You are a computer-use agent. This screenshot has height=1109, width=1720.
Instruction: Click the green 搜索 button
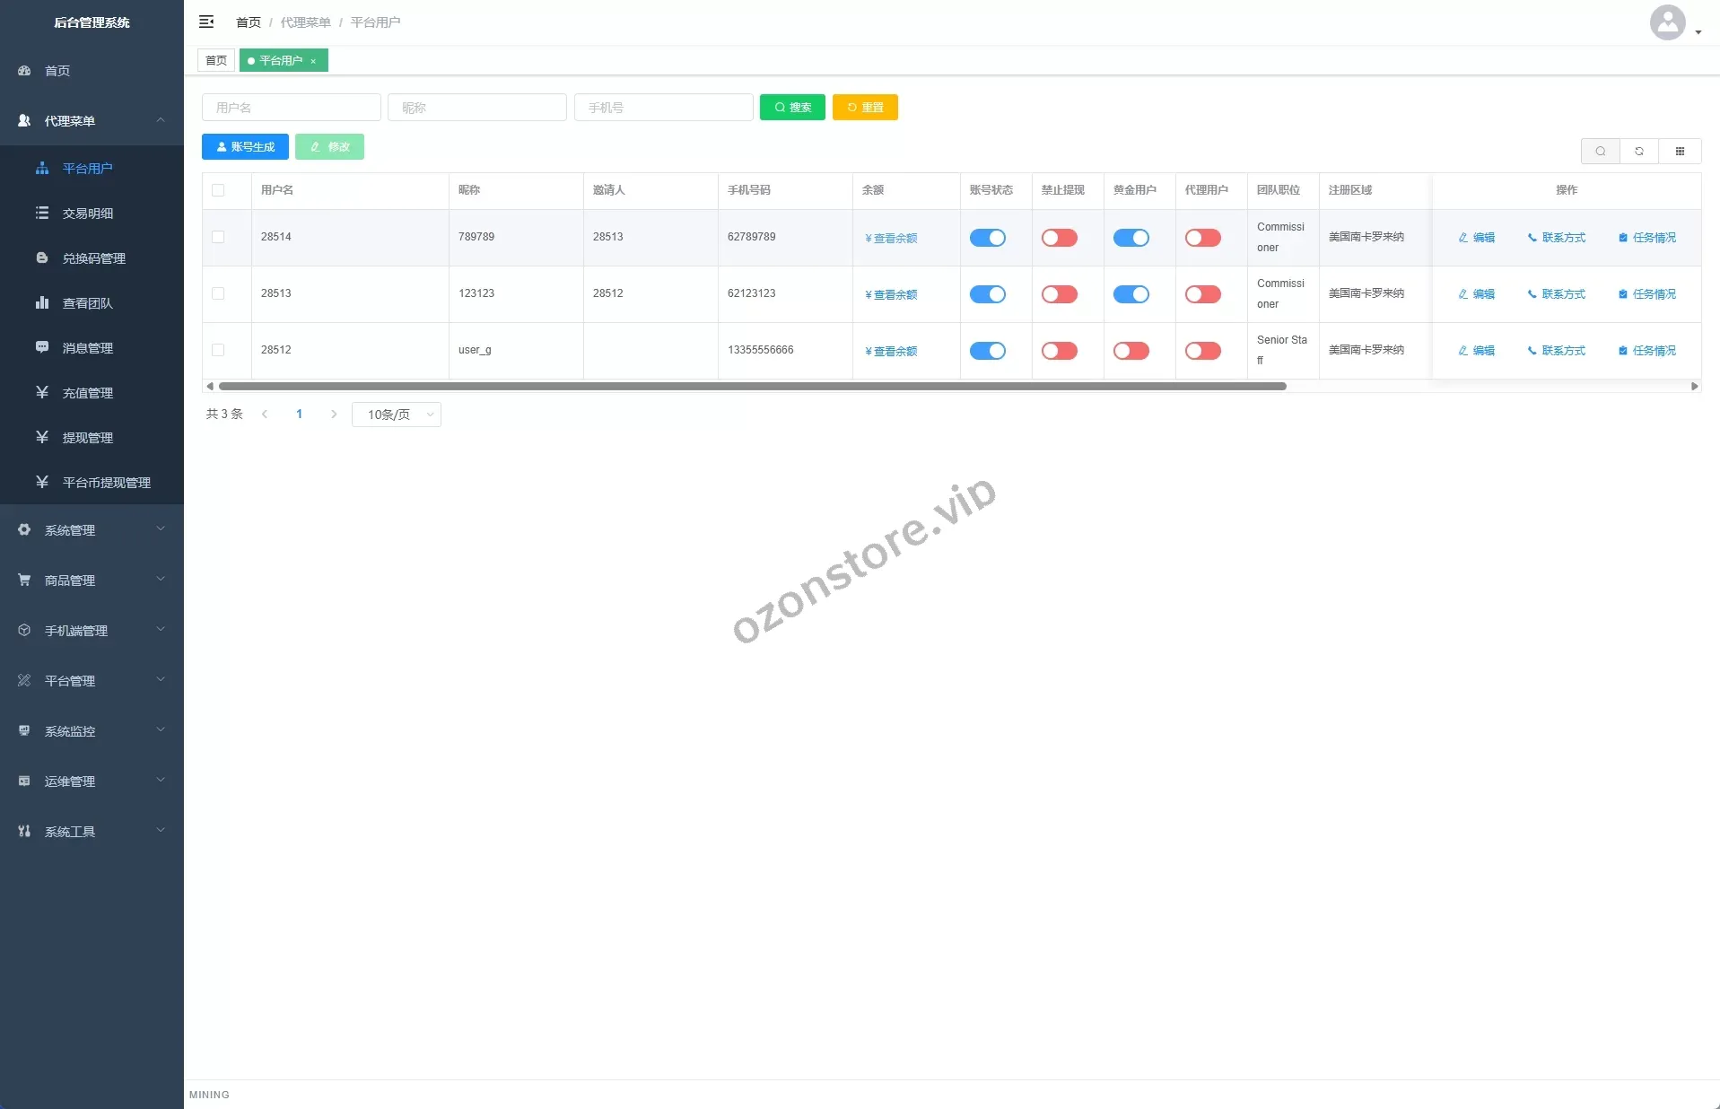tap(792, 108)
